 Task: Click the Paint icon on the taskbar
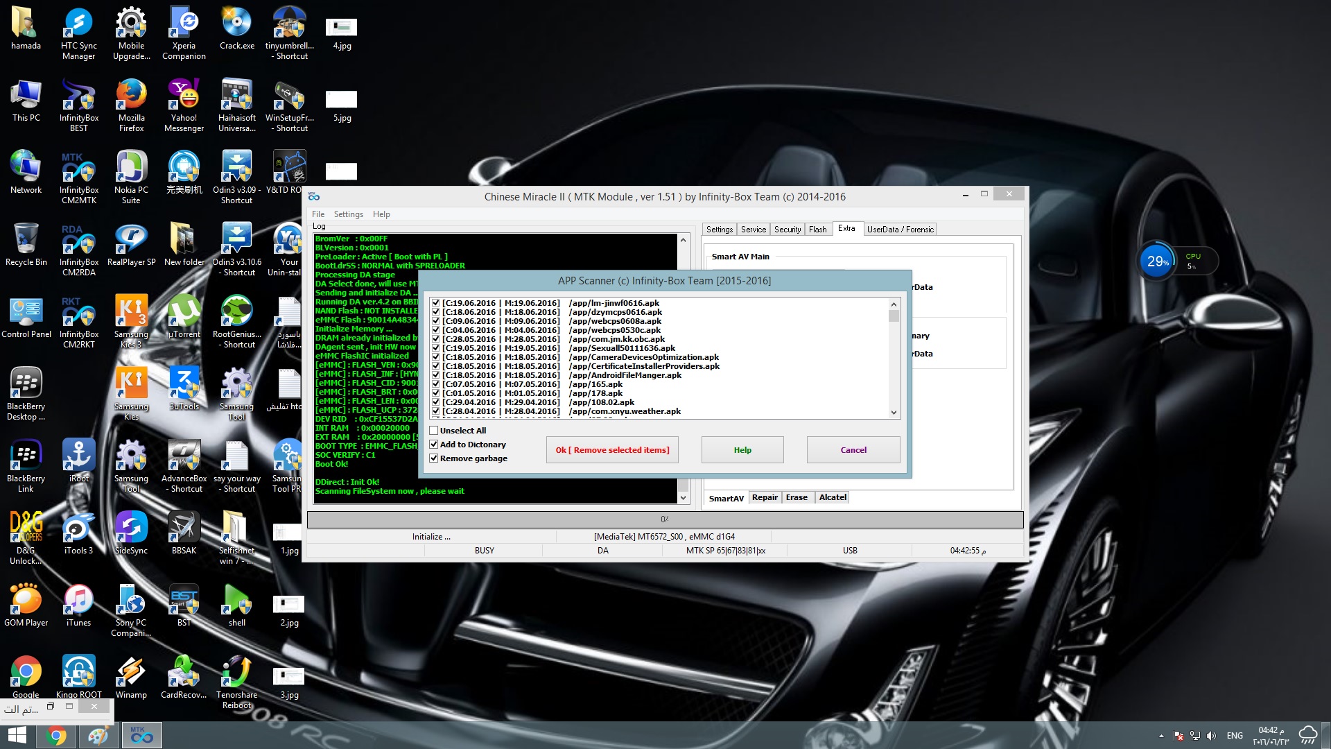[98, 735]
